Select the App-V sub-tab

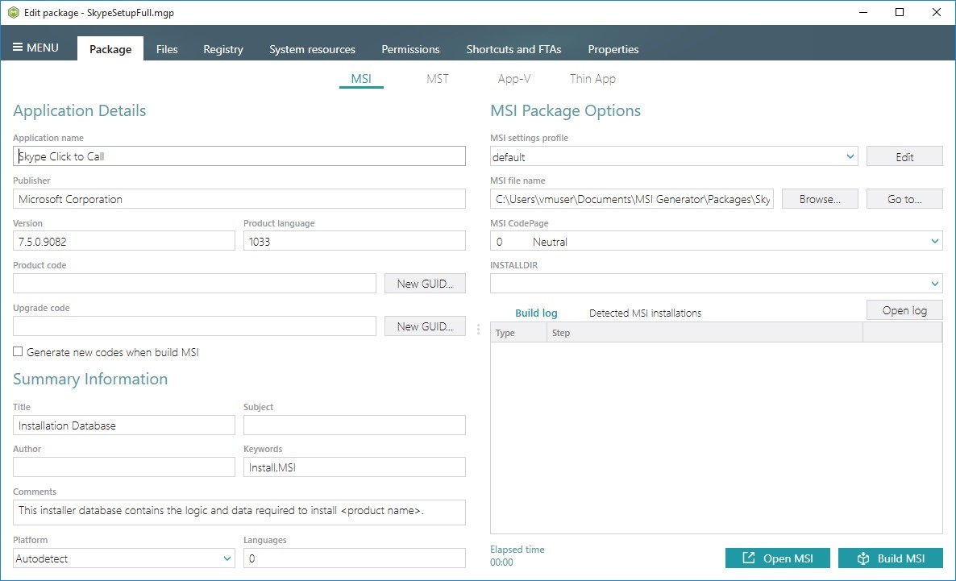coord(514,79)
